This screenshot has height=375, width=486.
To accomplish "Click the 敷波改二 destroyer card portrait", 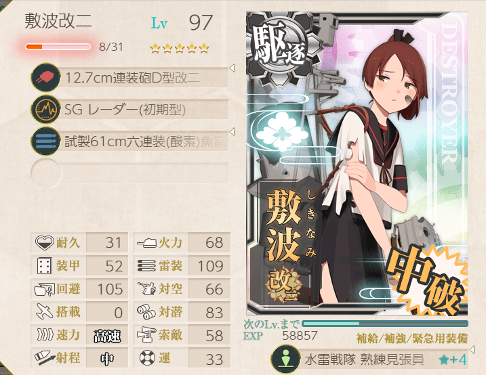I will click(357, 164).
